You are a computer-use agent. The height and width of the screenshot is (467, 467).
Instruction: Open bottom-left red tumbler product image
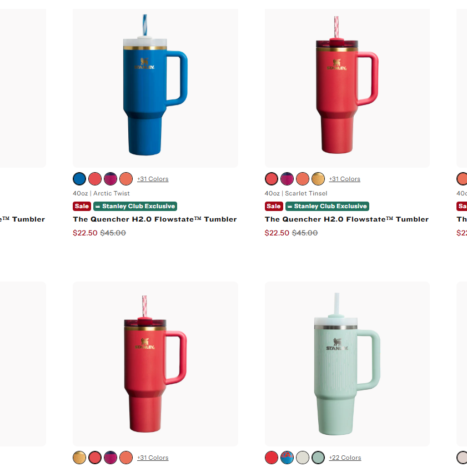click(x=155, y=364)
